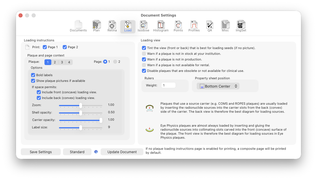
Task: Click the Save Settings button
Action: coord(41,152)
